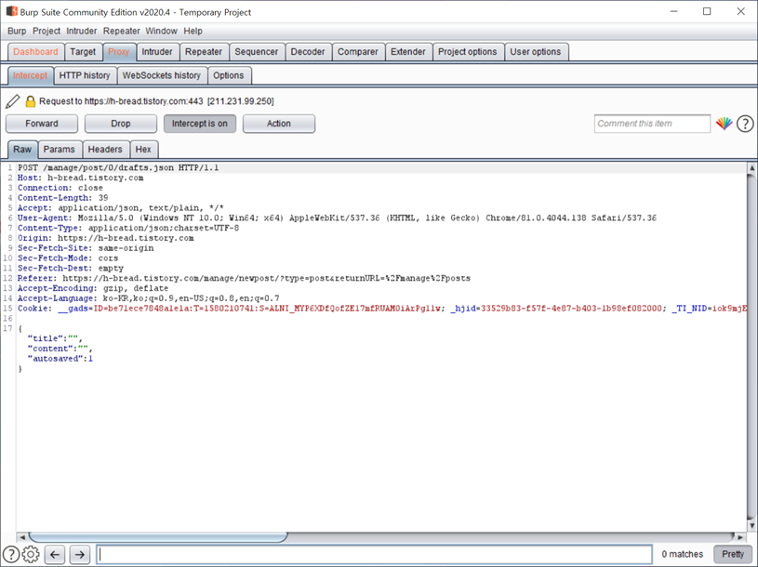Image resolution: width=758 pixels, height=567 pixels.
Task: Click the Drop button
Action: [x=120, y=124]
